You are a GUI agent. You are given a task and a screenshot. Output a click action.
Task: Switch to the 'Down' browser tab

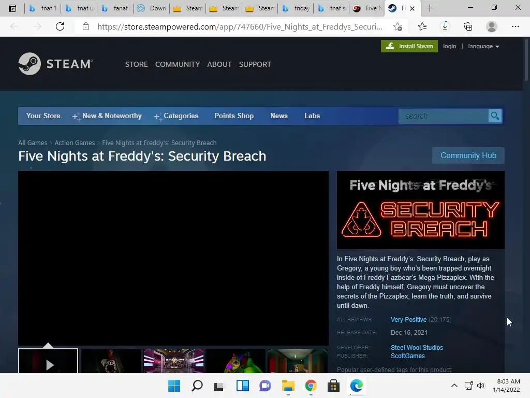(152, 8)
